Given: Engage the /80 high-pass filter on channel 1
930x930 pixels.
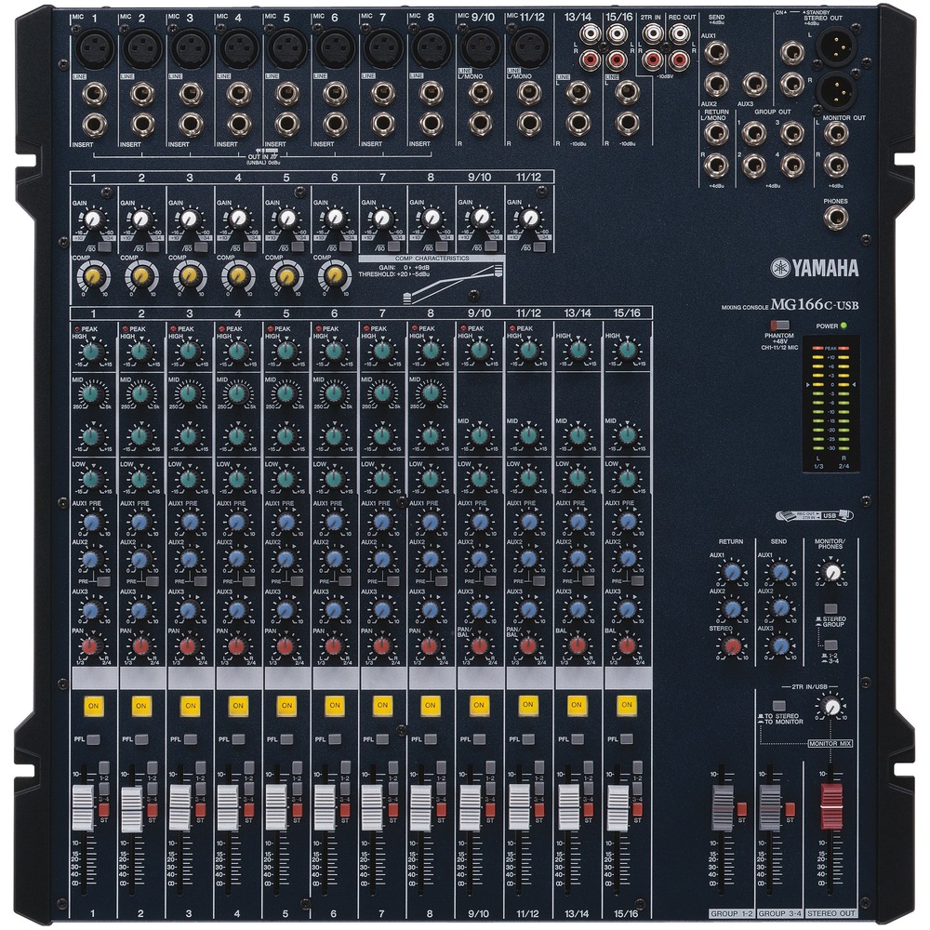Looking at the screenshot, I should click(x=104, y=247).
